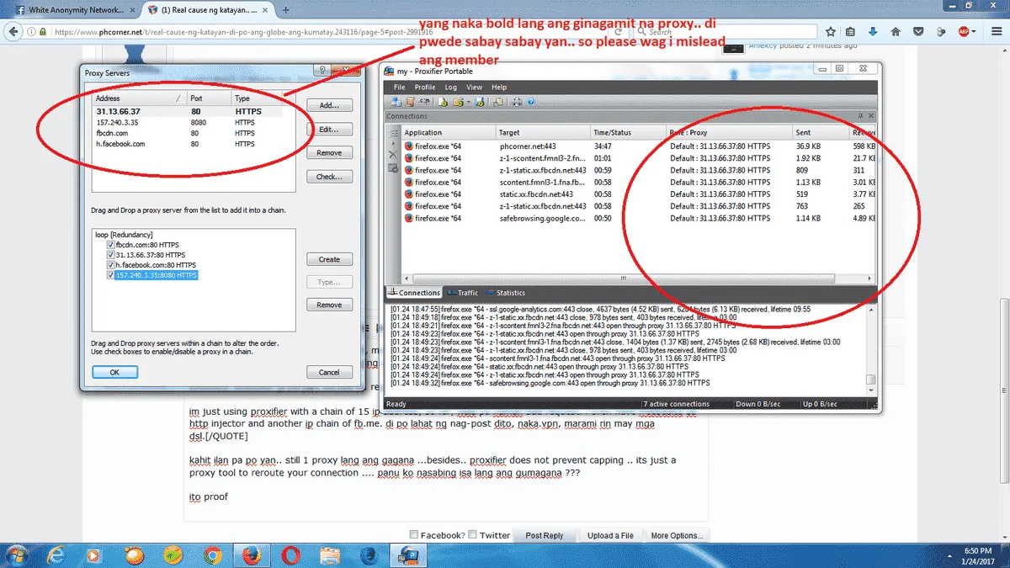Click the print icon in Proxifier toolbar

coord(517,102)
